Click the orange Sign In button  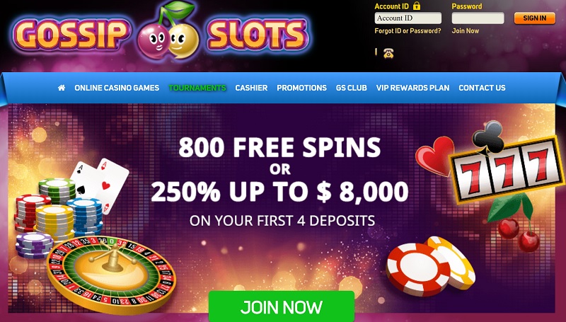(535, 18)
